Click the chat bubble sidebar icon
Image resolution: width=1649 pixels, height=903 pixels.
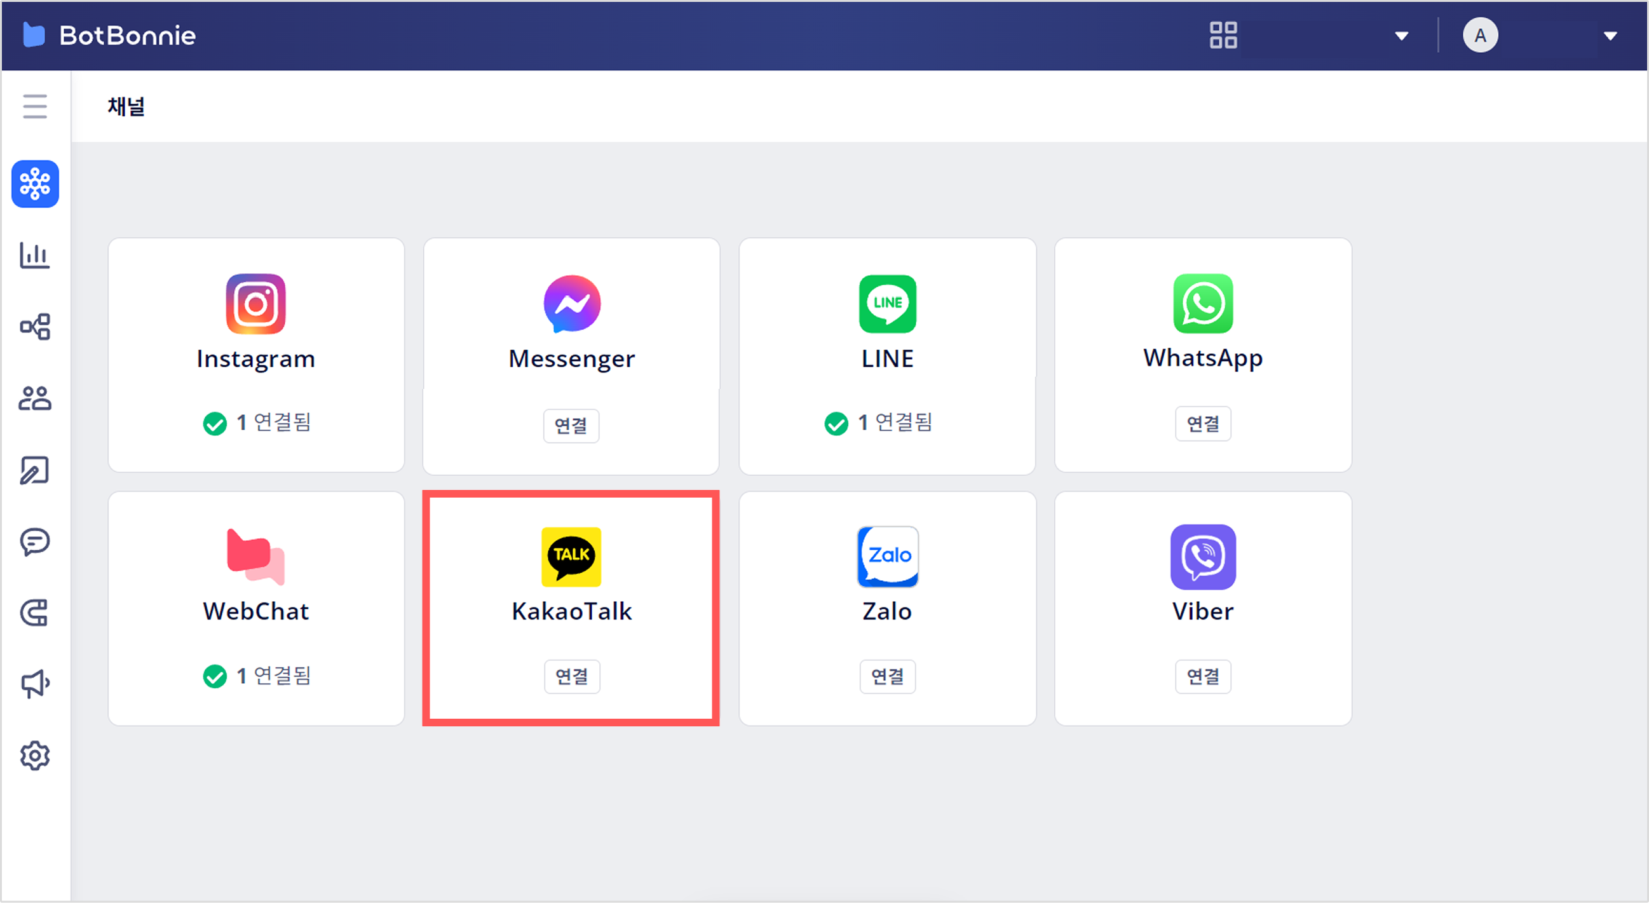pos(34,541)
